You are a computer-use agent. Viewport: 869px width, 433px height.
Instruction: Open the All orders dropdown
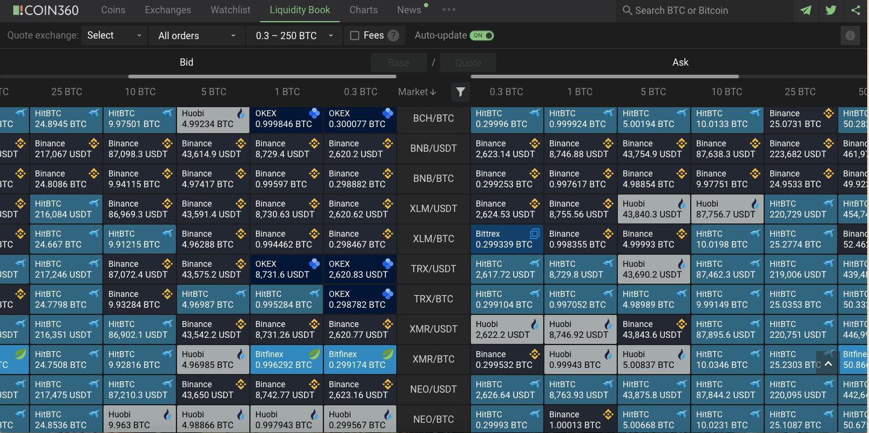(x=197, y=36)
